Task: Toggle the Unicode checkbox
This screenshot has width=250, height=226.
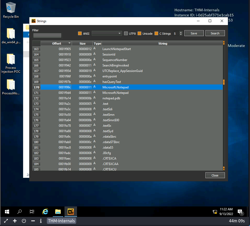Action: pos(139,33)
